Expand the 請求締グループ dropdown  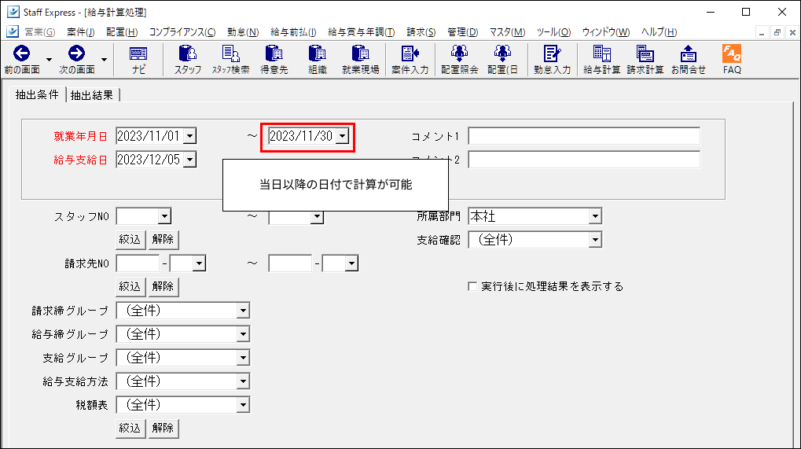coord(243,311)
